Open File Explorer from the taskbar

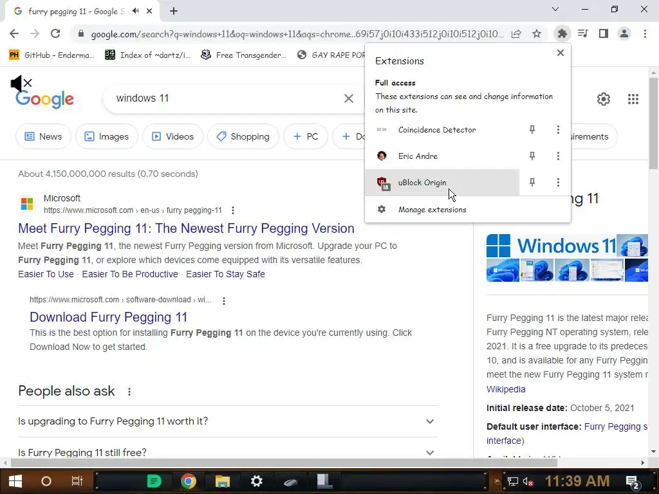[x=222, y=481]
